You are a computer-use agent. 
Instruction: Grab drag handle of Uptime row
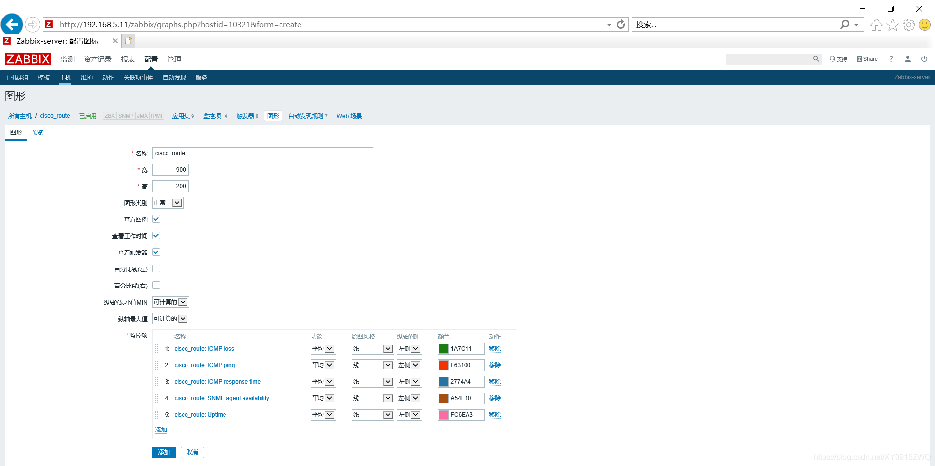(x=157, y=415)
